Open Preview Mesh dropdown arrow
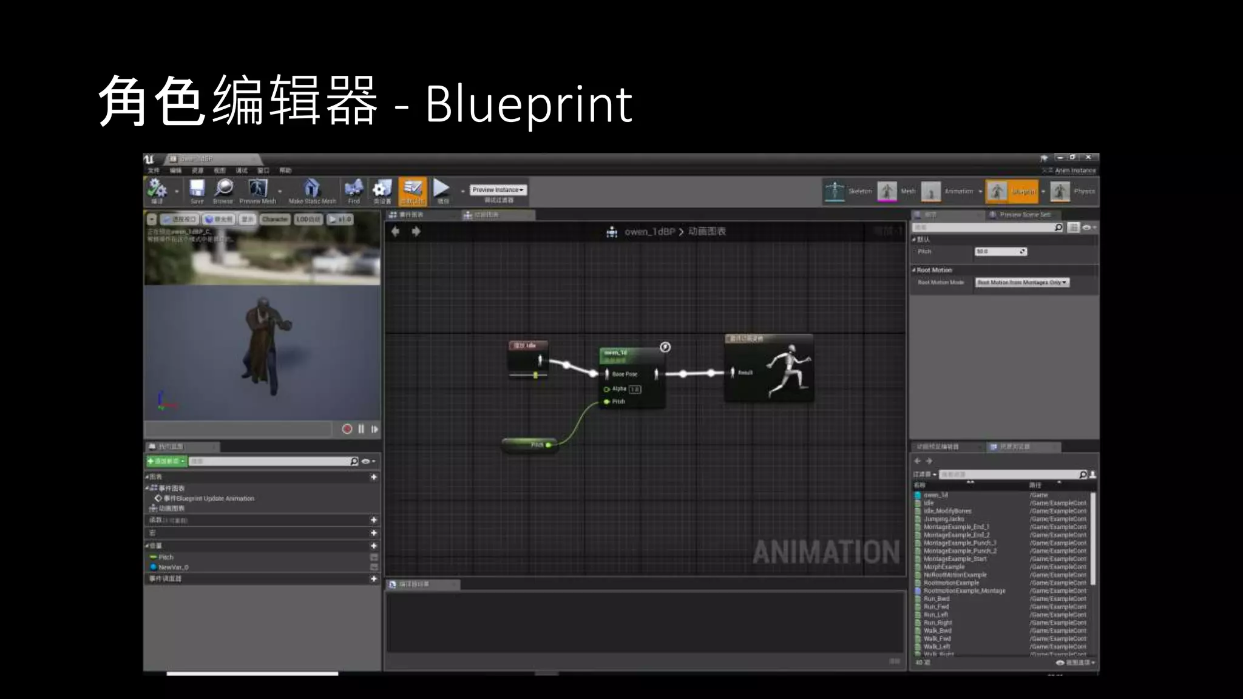The width and height of the screenshot is (1243, 699). (x=280, y=191)
